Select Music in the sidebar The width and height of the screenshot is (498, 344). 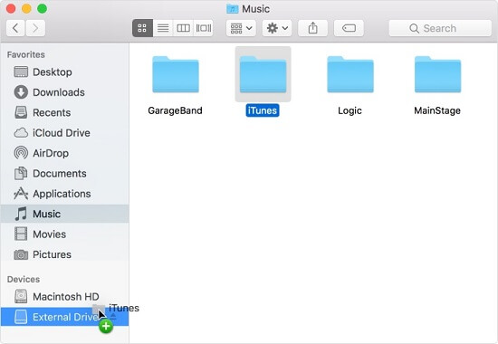click(65, 214)
